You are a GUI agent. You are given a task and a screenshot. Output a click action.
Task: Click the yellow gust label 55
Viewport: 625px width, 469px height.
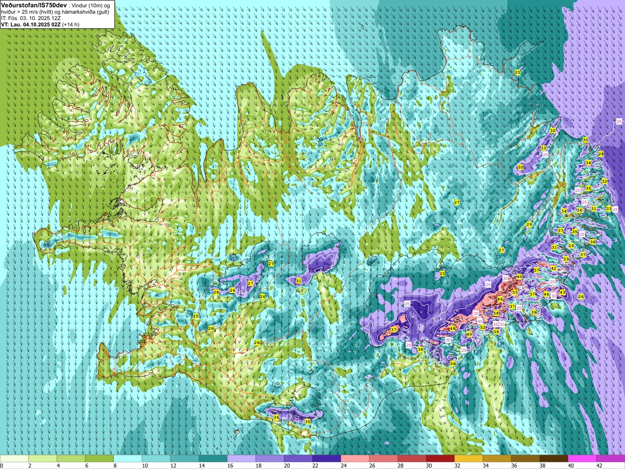(515, 292)
